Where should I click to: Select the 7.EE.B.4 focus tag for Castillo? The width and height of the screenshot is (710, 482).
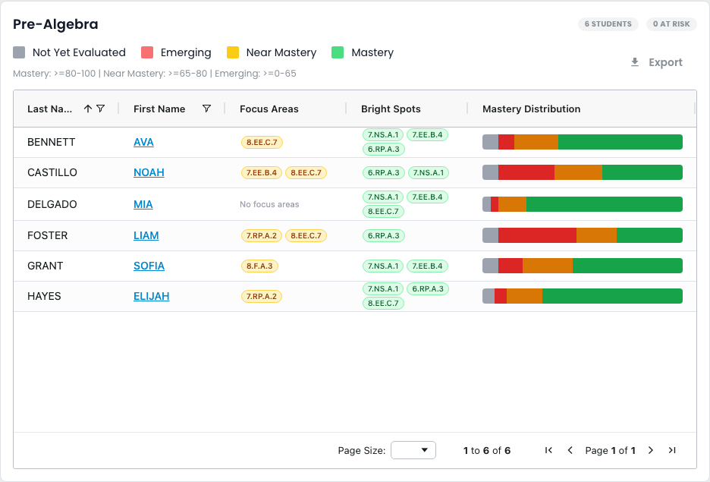point(262,172)
